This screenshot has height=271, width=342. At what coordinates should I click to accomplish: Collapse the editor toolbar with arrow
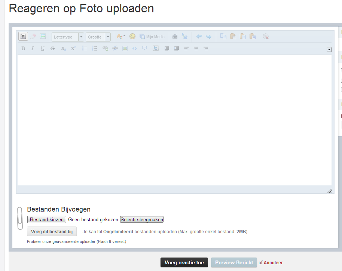[x=329, y=50]
